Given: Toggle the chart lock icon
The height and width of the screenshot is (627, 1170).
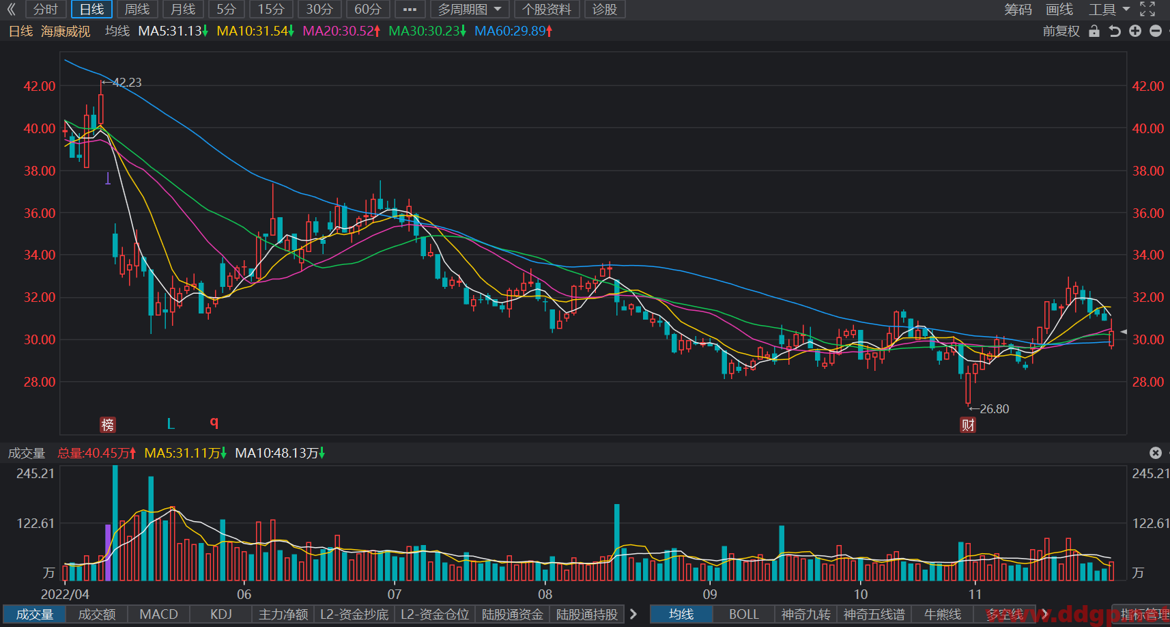Looking at the screenshot, I should coord(1094,31).
